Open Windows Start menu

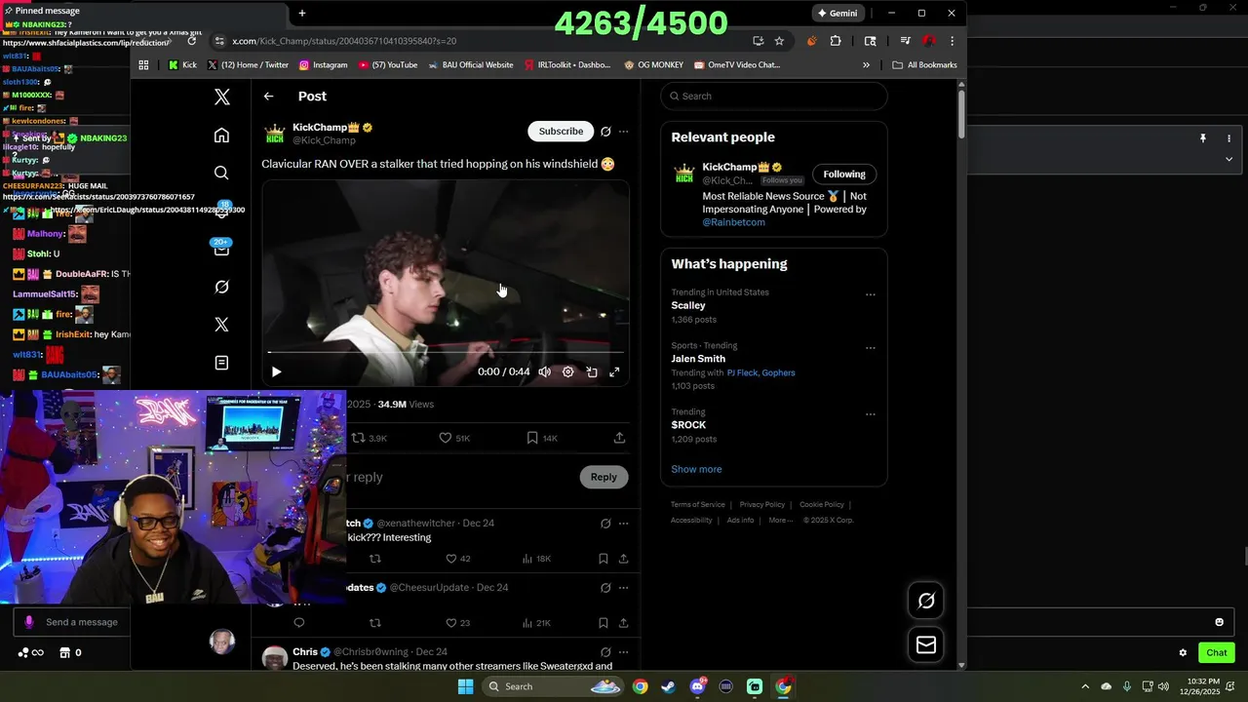pos(466,686)
